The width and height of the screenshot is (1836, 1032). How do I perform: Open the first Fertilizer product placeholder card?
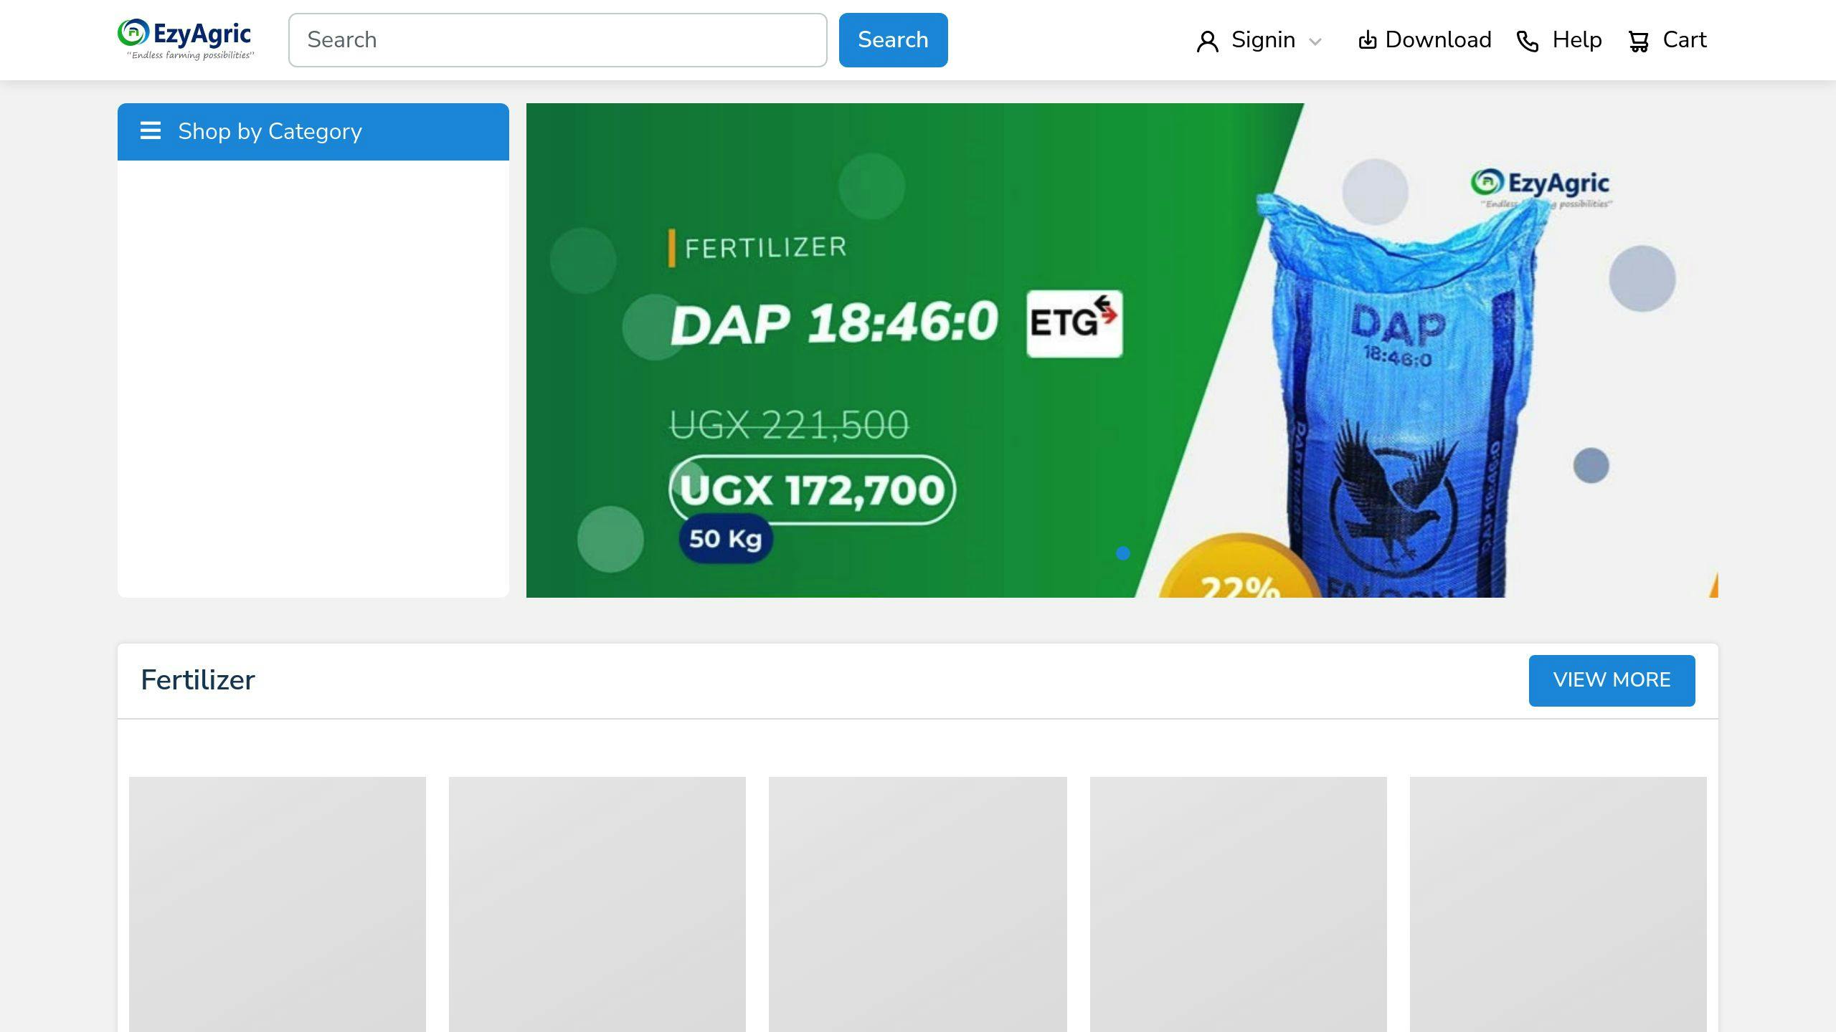pyautogui.click(x=278, y=904)
